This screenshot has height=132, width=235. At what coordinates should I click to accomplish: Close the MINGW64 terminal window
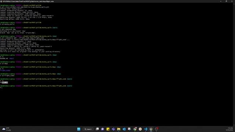[232, 1]
